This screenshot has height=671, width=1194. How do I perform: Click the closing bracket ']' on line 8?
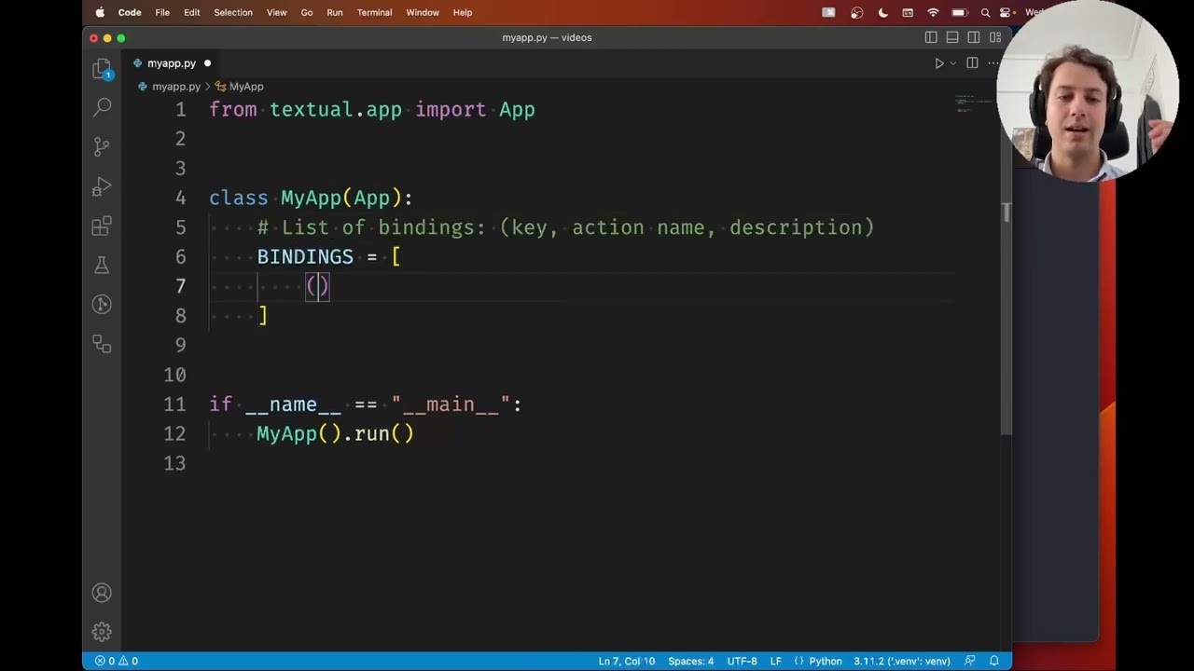[x=263, y=316]
